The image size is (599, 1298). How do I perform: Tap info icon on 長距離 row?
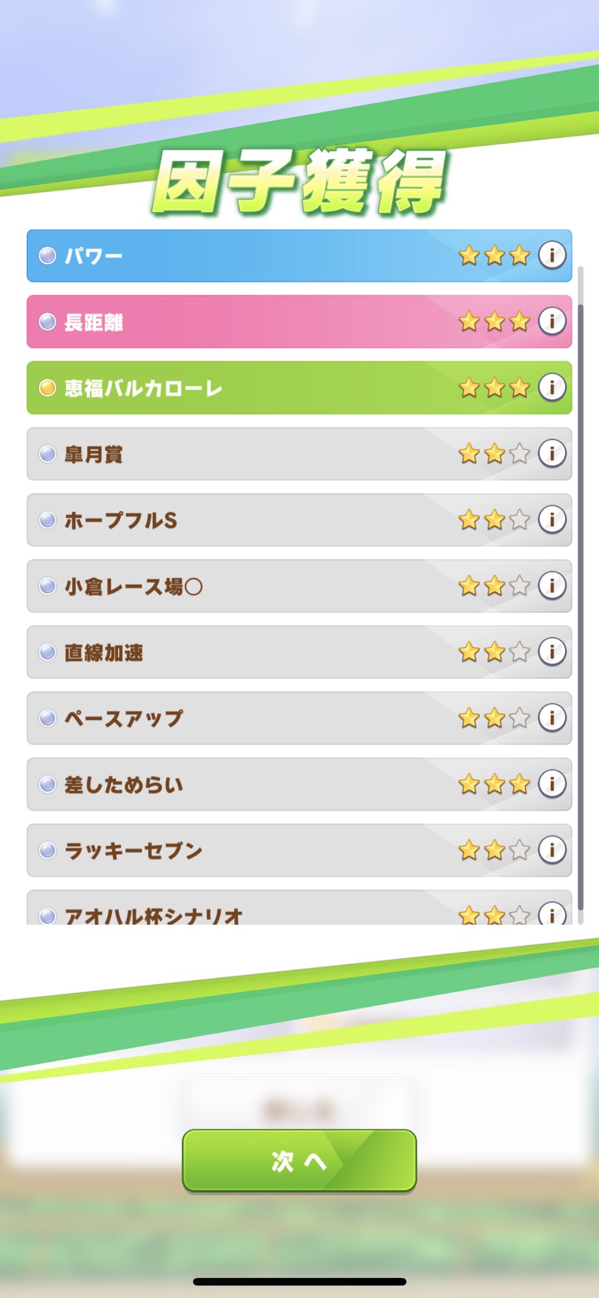tap(552, 321)
